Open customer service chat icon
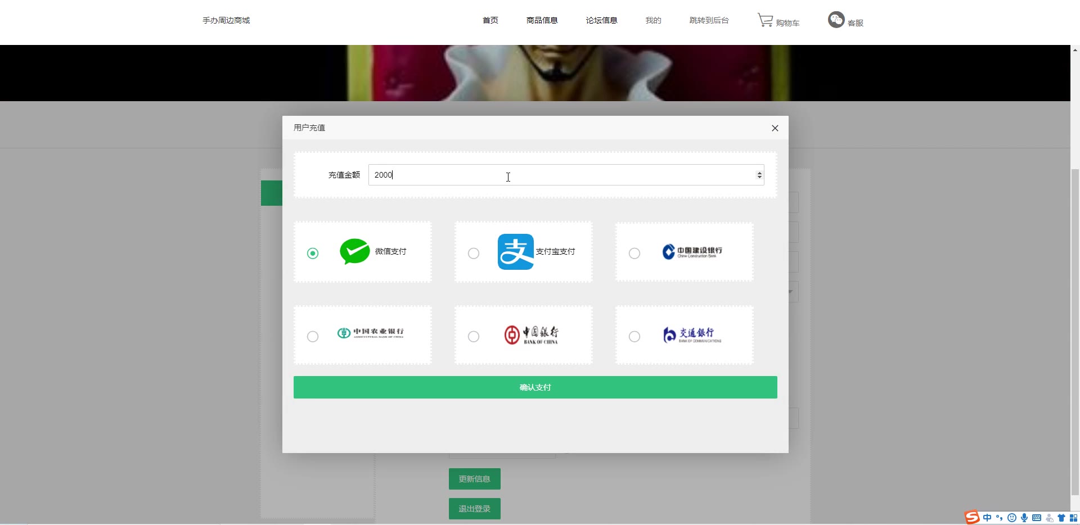The height and width of the screenshot is (525, 1080). [x=836, y=20]
